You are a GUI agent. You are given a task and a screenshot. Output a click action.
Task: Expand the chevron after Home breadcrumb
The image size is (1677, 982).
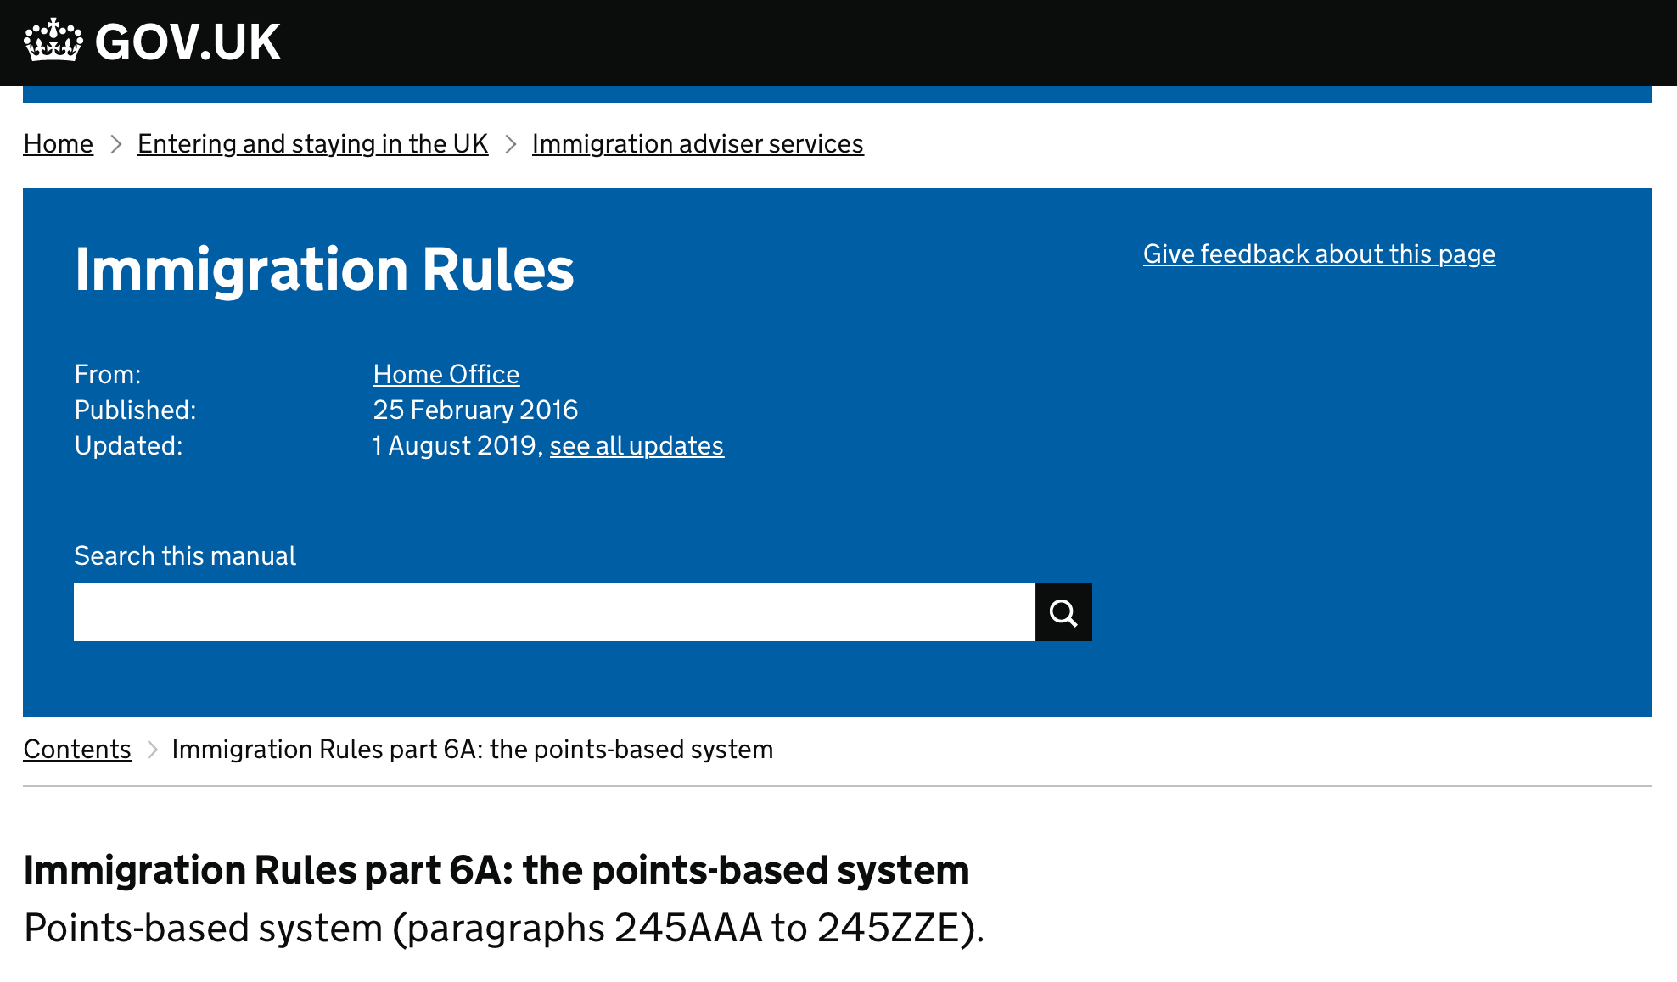click(116, 145)
